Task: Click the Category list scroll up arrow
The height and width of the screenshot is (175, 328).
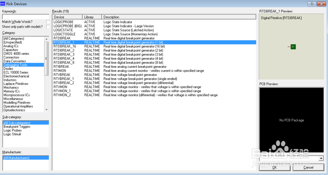Action: click(x=47, y=39)
